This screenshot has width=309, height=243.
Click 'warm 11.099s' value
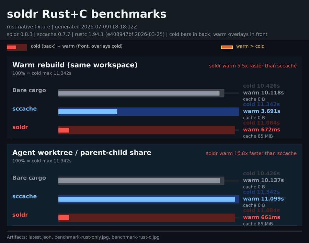click(263, 199)
